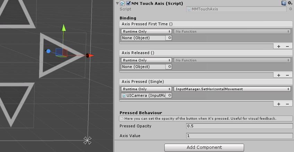Click the blue Z-axis gizmo handle

48,51
